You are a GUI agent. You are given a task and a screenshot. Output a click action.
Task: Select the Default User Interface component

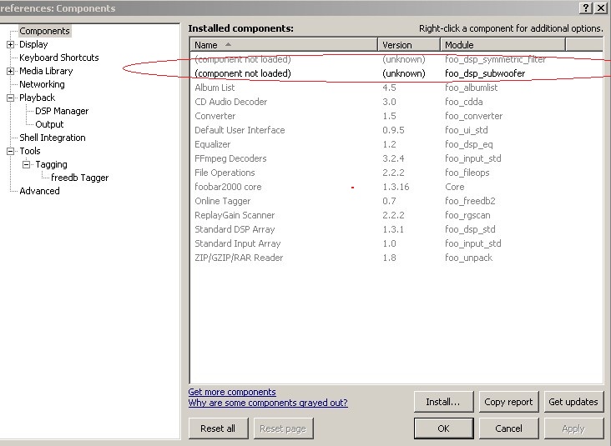(x=396, y=130)
